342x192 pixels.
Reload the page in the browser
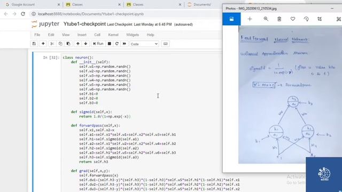point(23,14)
